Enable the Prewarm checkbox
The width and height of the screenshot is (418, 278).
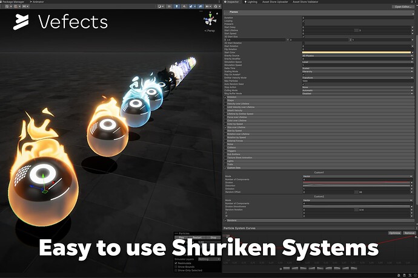(304, 24)
